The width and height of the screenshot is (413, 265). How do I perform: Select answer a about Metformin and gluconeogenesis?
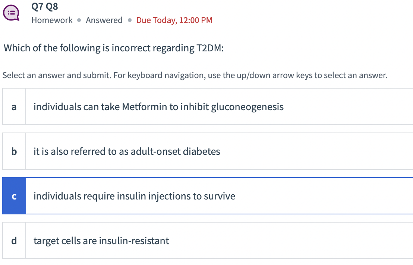(208, 106)
